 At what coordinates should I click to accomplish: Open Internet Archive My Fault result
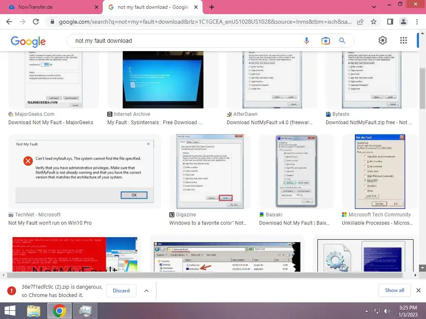click(x=155, y=123)
